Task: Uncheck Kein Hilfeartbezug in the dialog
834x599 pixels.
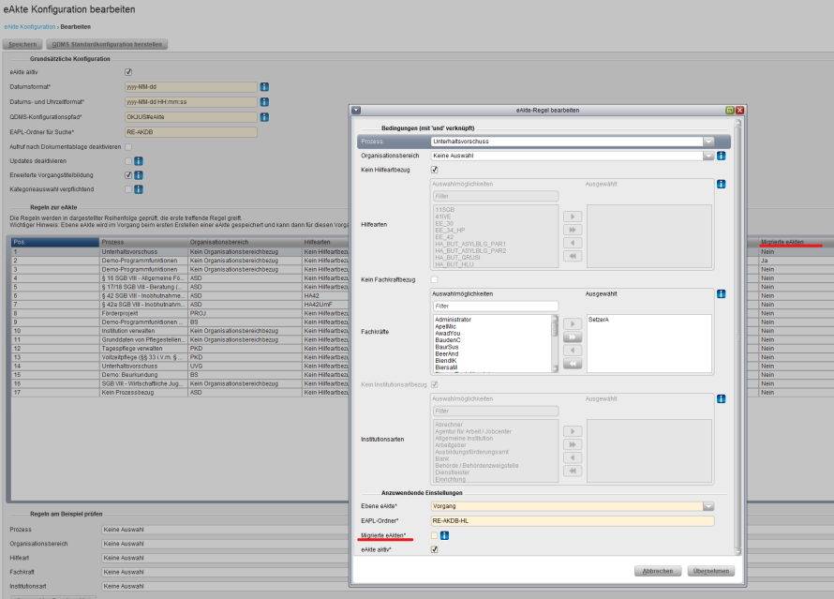Action: click(x=435, y=170)
